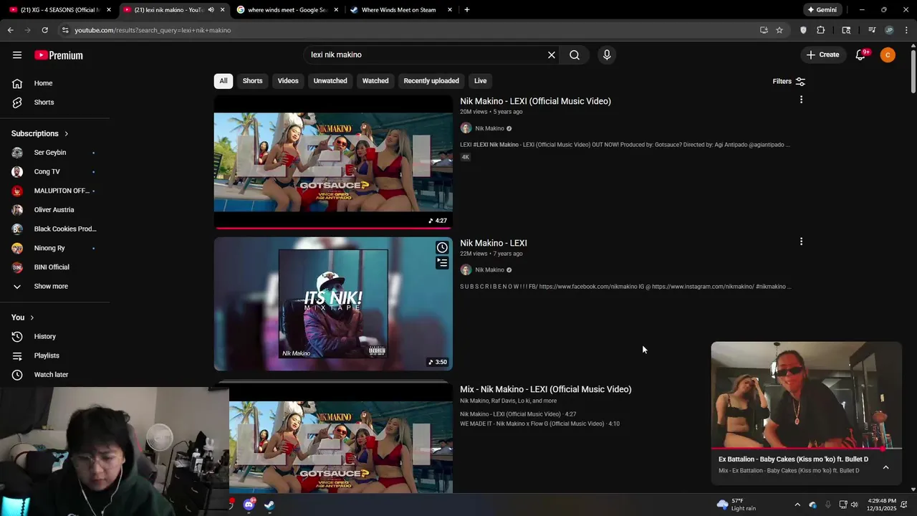Reload the page in the browser
Image resolution: width=917 pixels, height=516 pixels.
click(x=44, y=30)
